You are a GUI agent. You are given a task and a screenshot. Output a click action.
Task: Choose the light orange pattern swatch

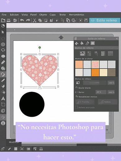[x=79, y=64]
